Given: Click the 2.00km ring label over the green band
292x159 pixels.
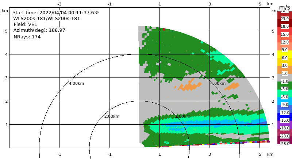Looking at the screenshot, I should (x=183, y=116).
